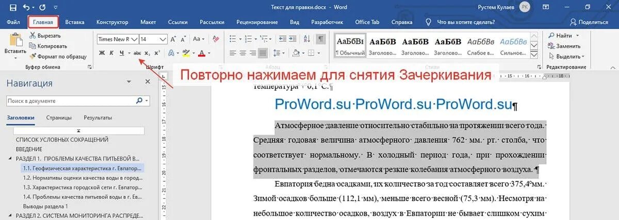Increase paragraph indent
The width and height of the screenshot is (619, 220).
tap(294, 39)
